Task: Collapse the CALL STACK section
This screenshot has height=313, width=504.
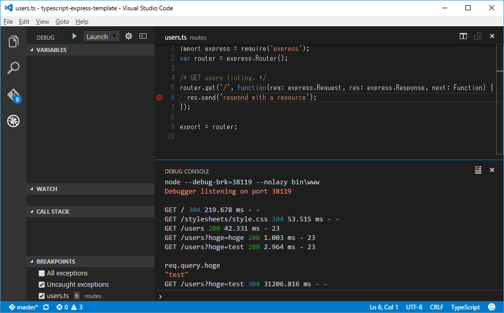Action: coord(90,212)
